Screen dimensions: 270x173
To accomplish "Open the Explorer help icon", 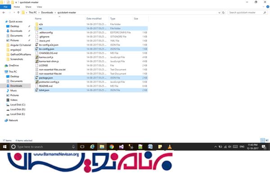I will (268, 7).
